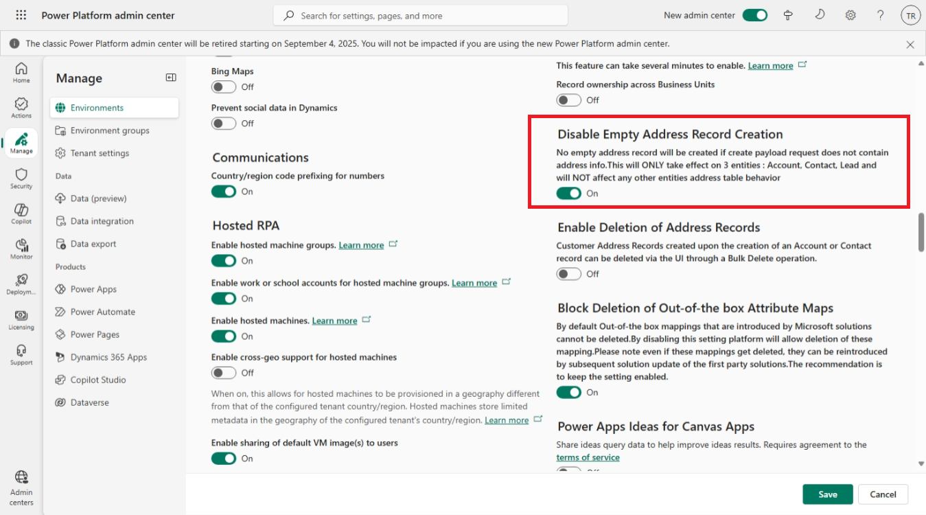Toggle sharing of default VM images

(x=224, y=459)
